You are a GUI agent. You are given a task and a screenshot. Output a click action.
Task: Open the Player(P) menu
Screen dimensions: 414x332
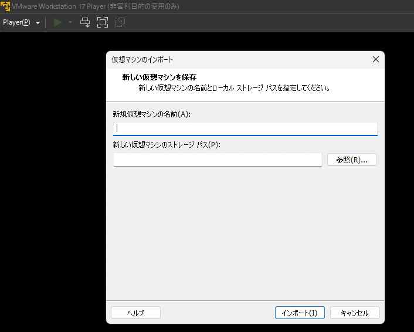click(x=21, y=22)
